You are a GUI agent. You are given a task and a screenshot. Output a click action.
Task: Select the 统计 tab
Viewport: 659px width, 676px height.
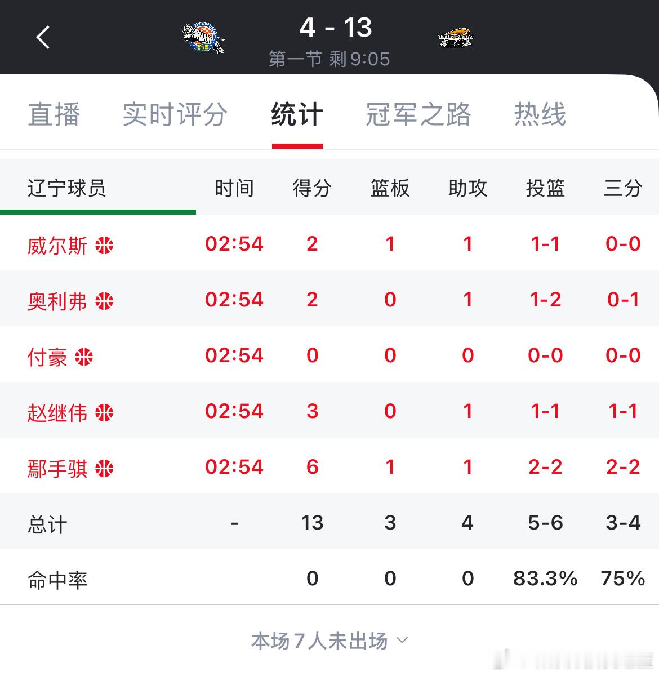[297, 114]
